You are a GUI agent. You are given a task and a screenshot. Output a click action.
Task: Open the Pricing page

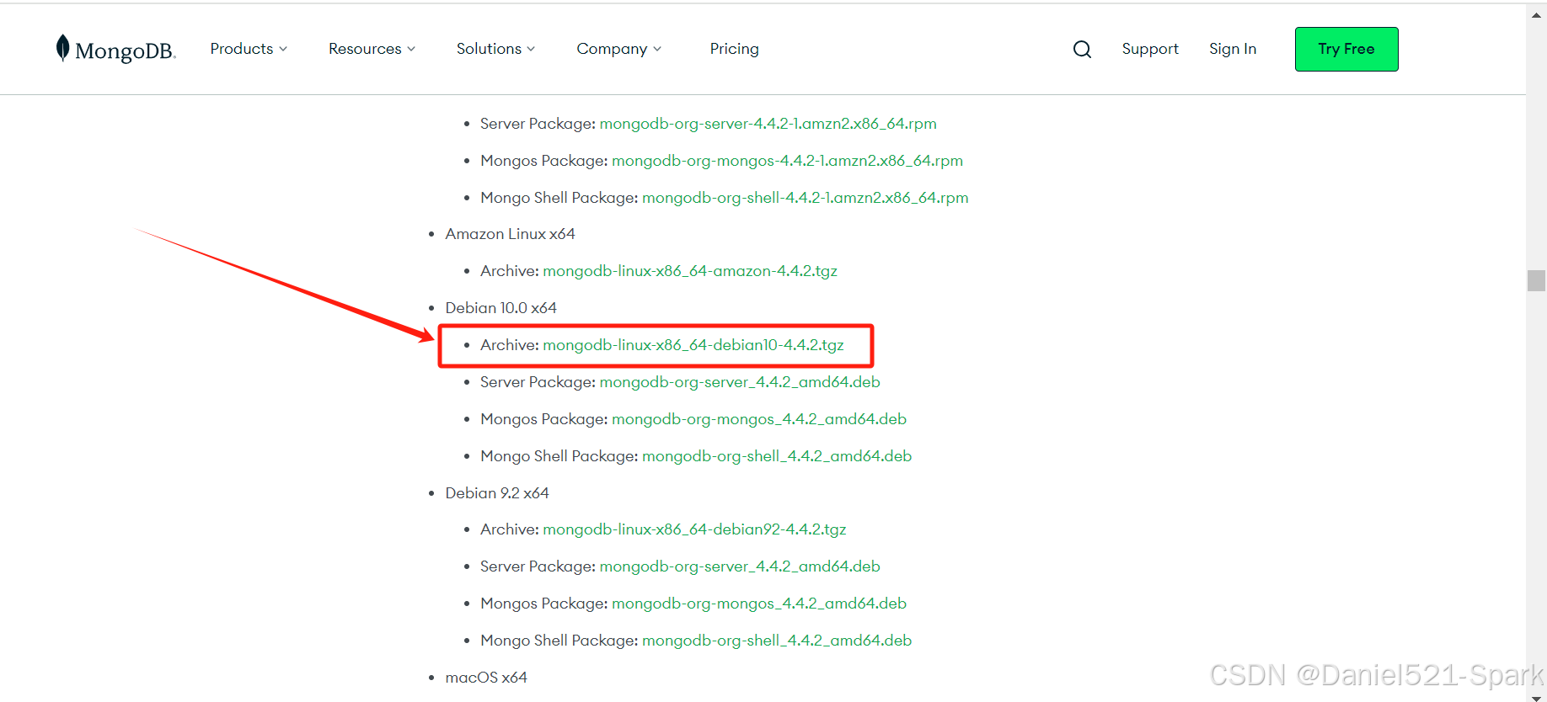734,49
